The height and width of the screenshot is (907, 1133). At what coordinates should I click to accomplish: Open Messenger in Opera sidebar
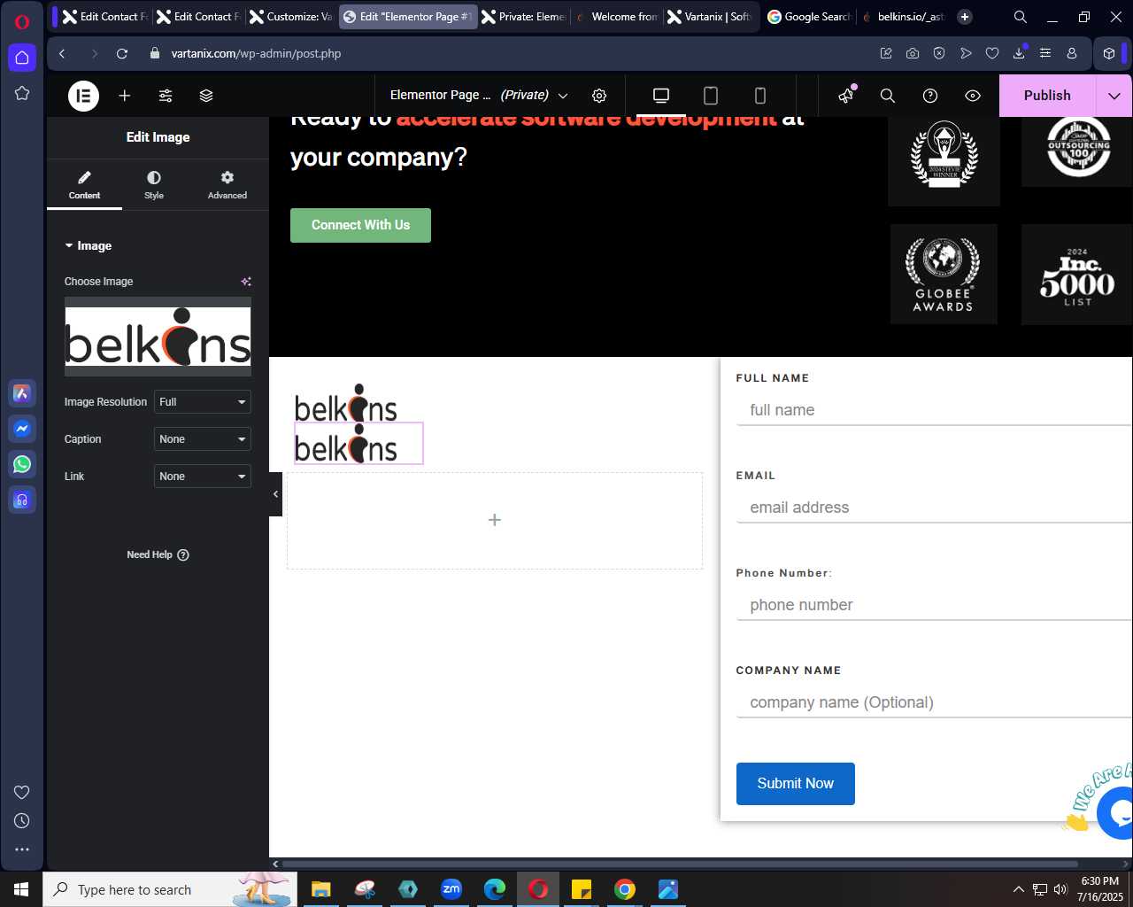[x=22, y=429]
